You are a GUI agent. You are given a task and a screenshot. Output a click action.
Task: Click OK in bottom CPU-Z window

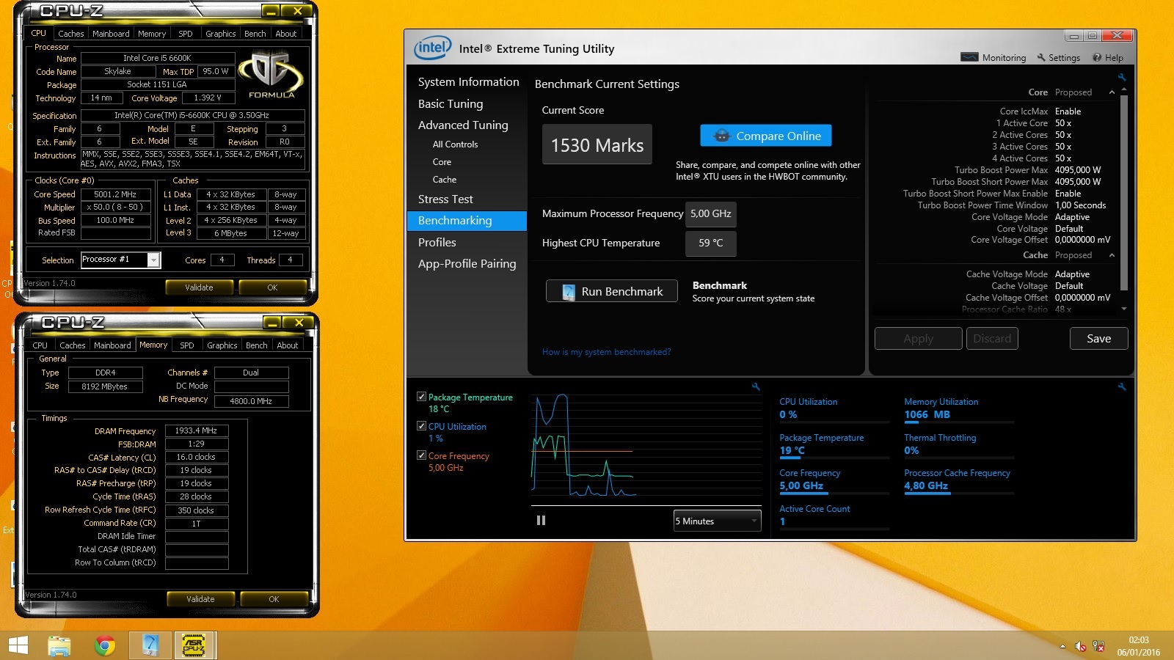(274, 599)
